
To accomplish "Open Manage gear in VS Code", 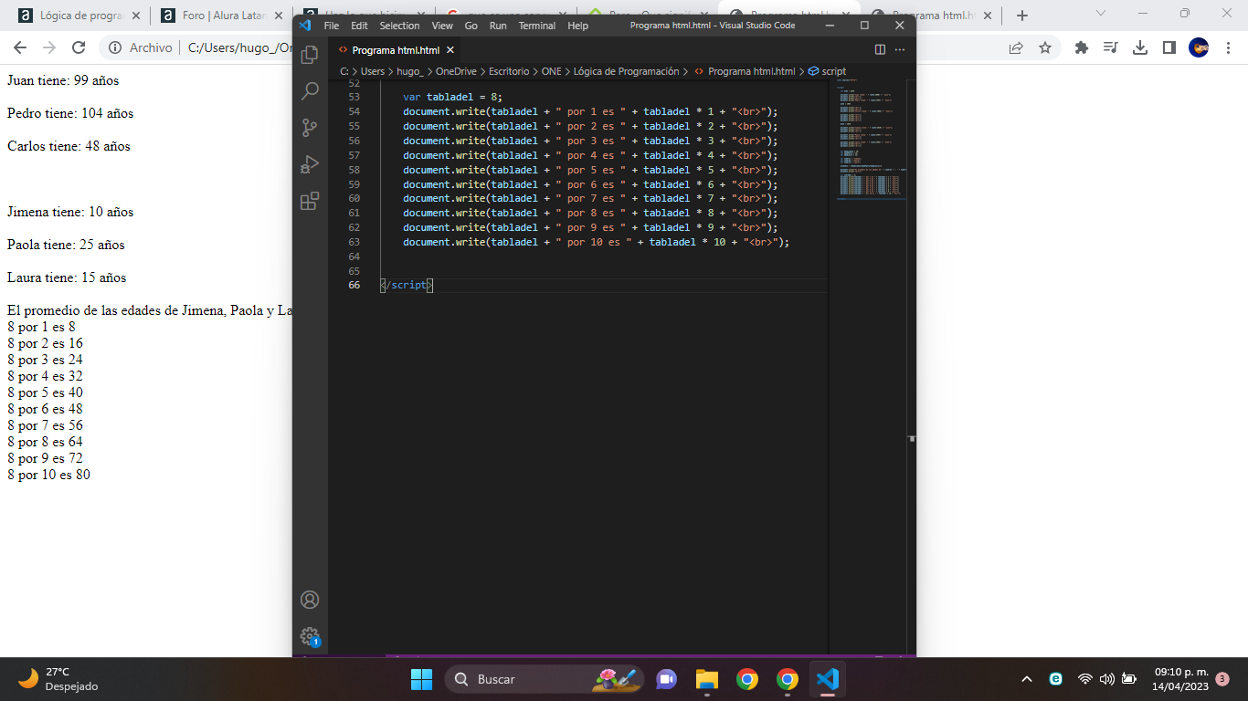I will click(x=310, y=636).
